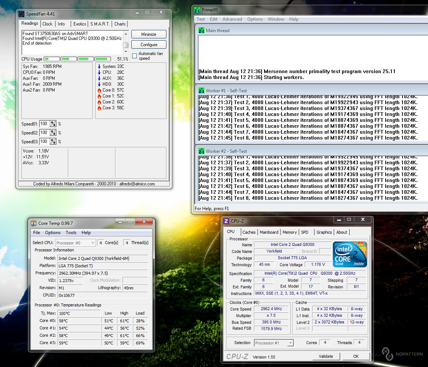428x367 pixels.
Task: Click the blue arrow icon beside AUX temperature
Action: tap(99, 78)
